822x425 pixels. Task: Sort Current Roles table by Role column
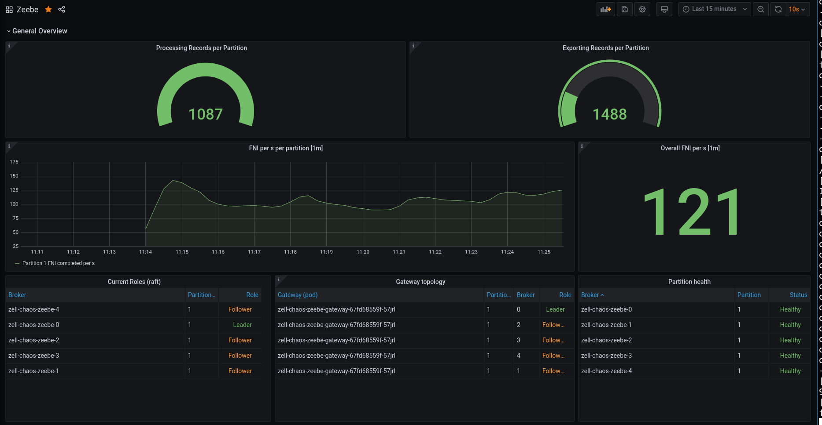pyautogui.click(x=252, y=295)
